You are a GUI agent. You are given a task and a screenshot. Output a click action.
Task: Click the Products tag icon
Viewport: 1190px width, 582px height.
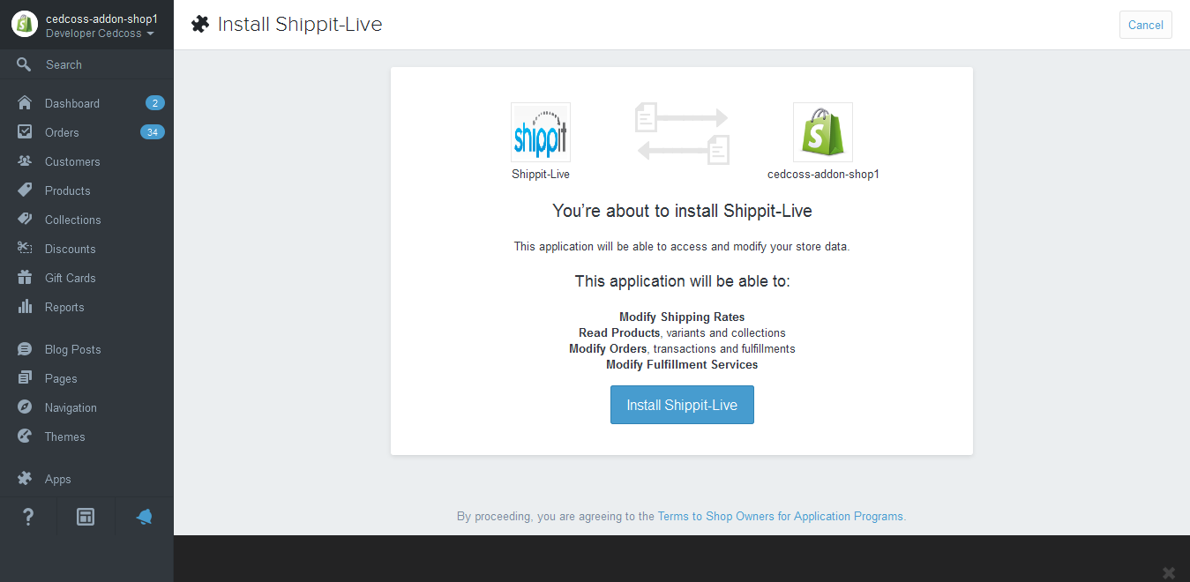click(25, 190)
